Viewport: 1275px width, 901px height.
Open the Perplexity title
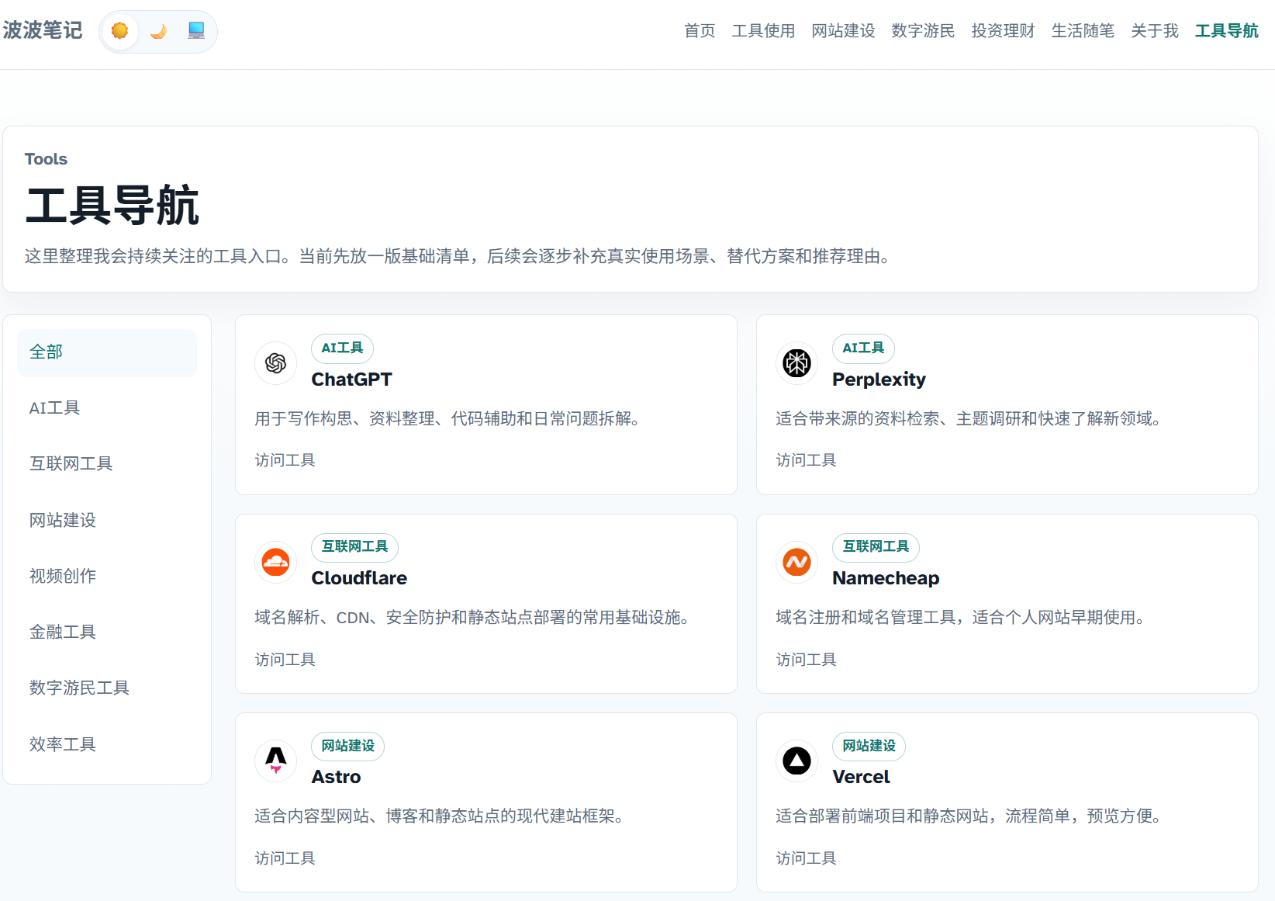pyautogui.click(x=879, y=379)
